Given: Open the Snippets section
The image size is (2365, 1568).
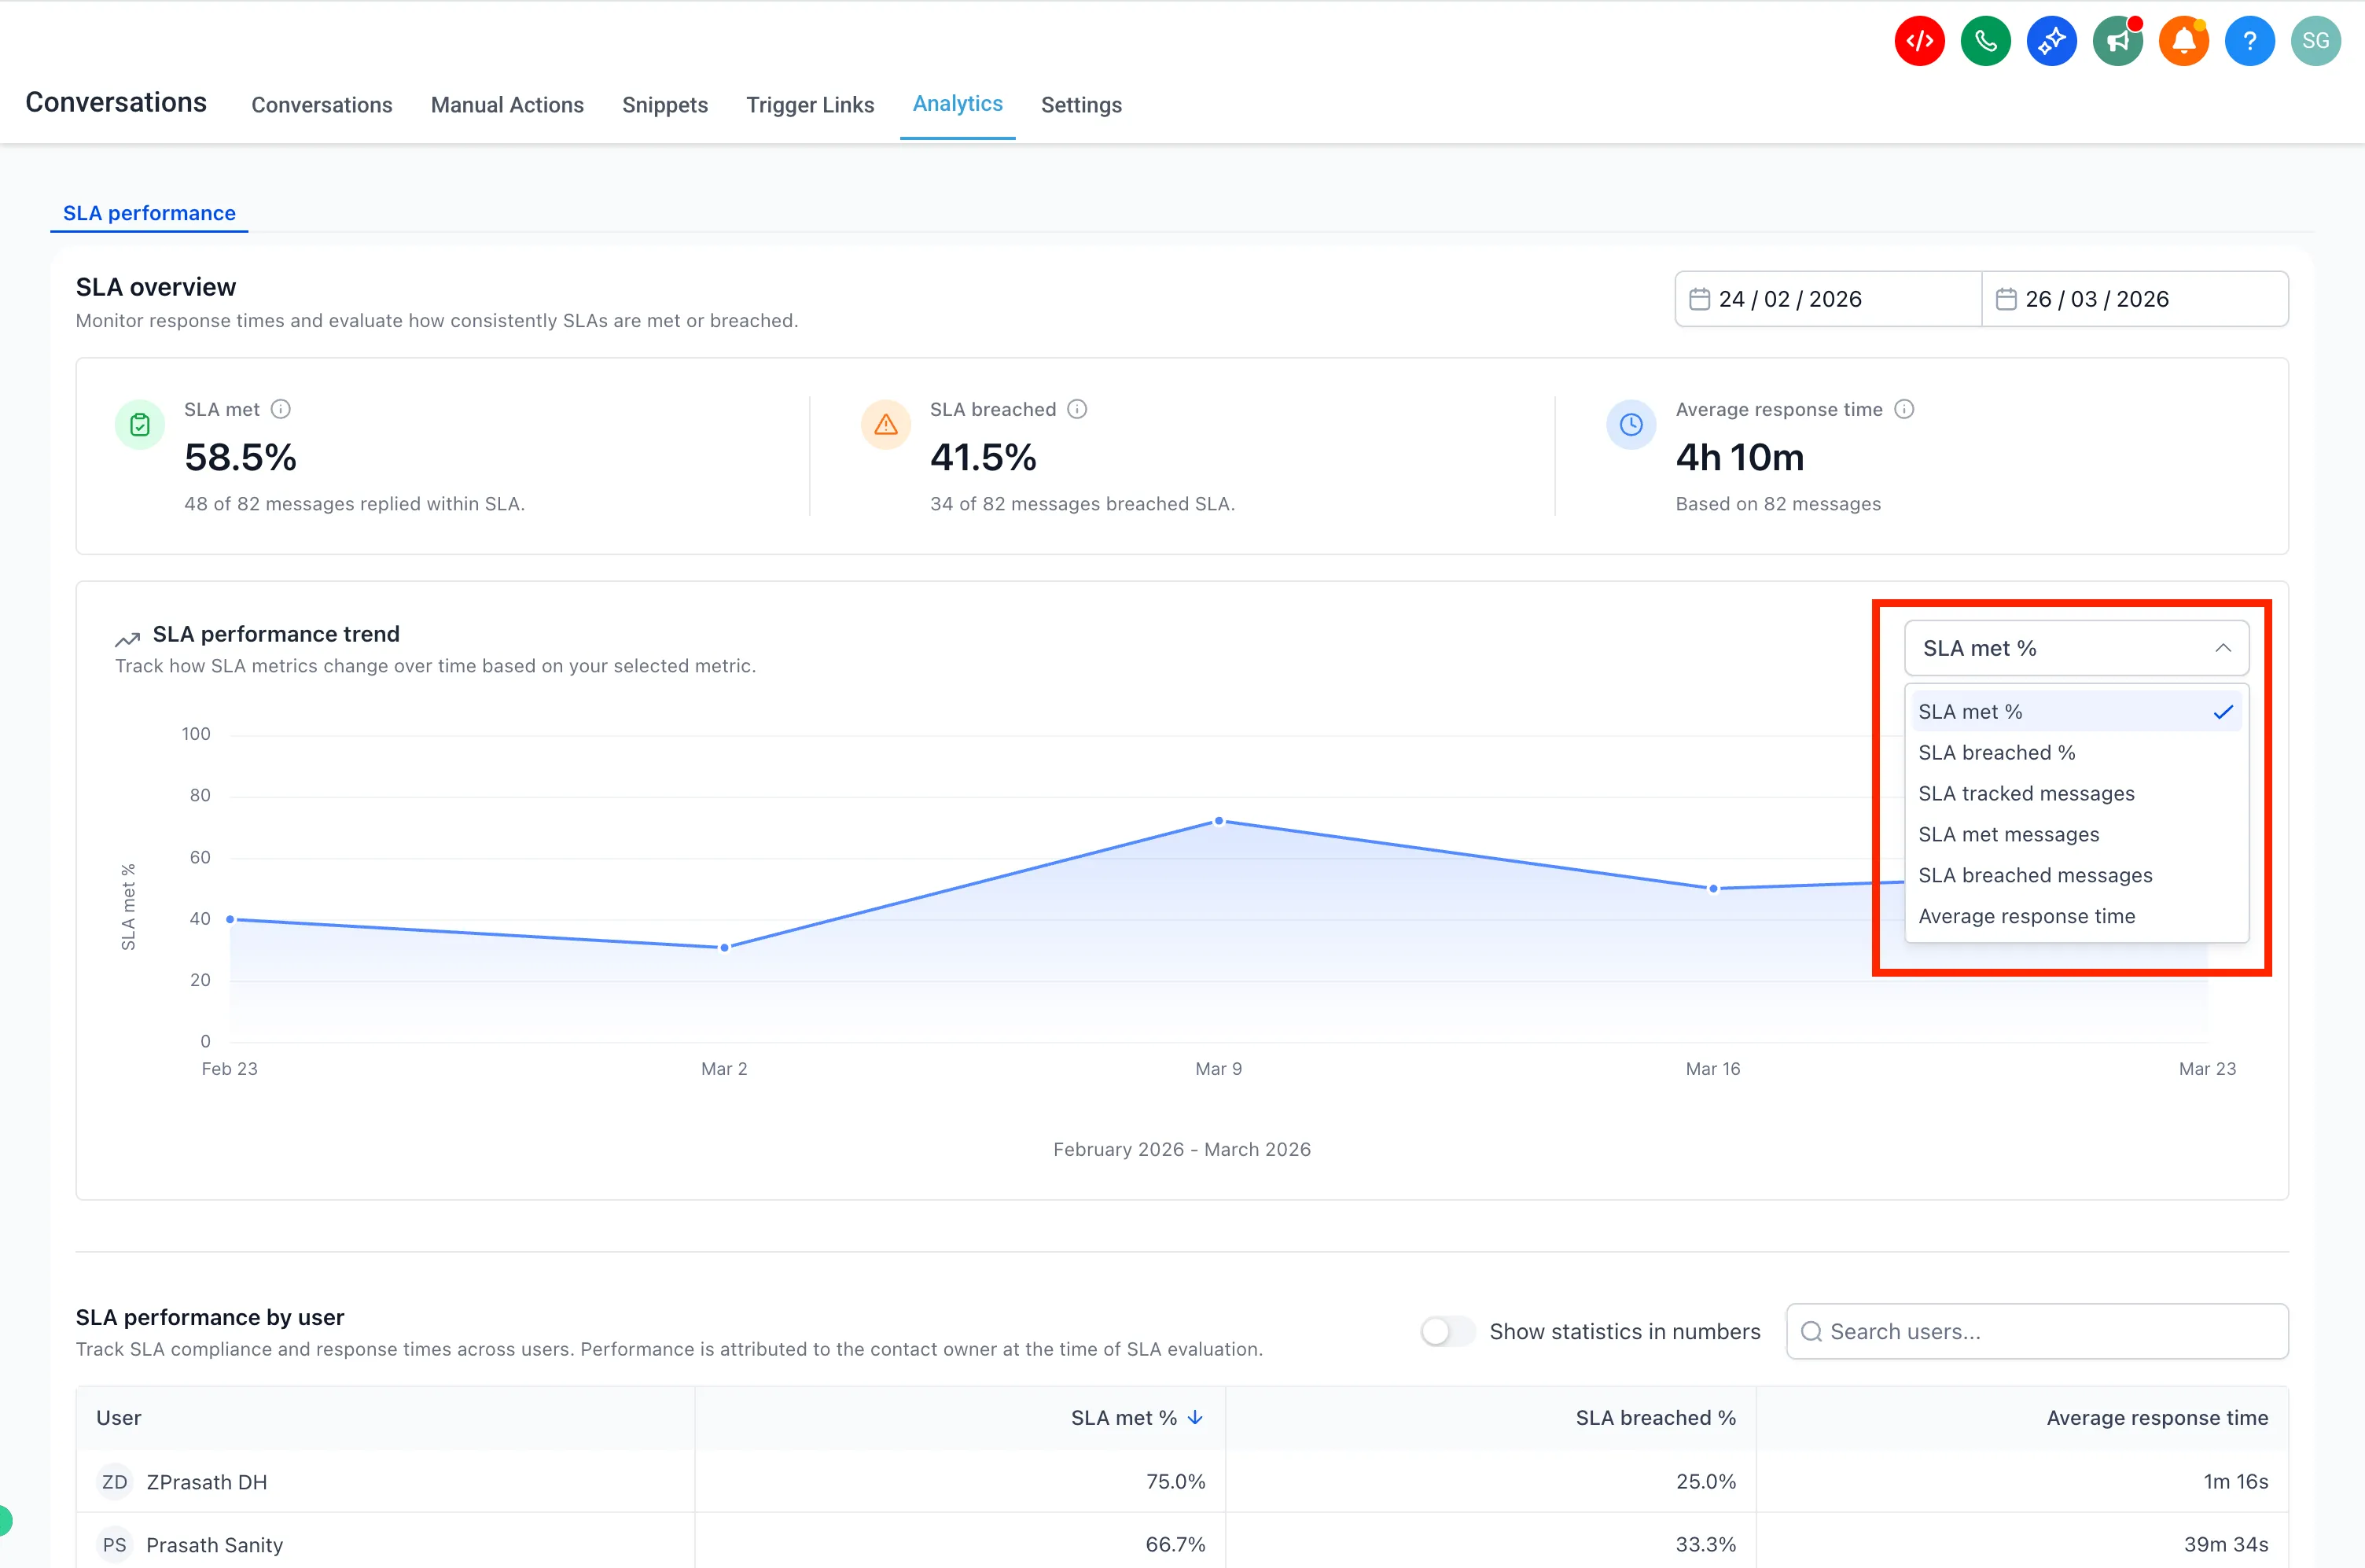Looking at the screenshot, I should [664, 105].
